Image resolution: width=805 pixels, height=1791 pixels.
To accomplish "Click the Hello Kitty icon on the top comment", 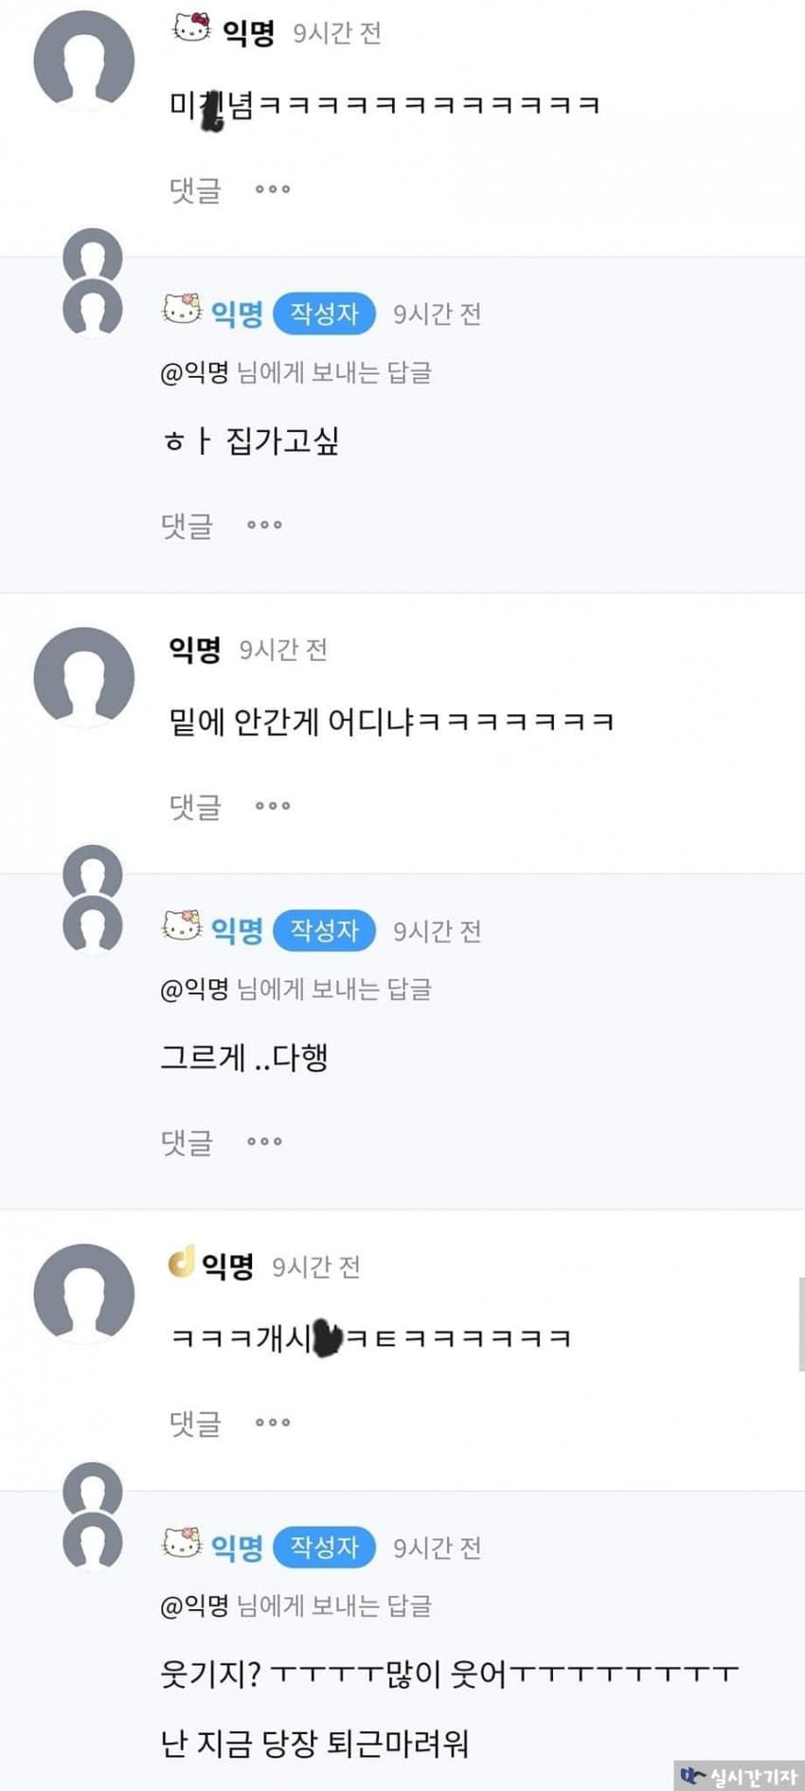I will (191, 28).
